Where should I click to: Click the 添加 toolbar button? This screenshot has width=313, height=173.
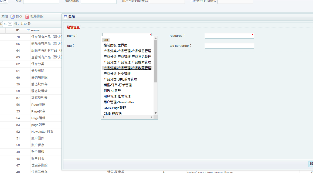coord(5,16)
